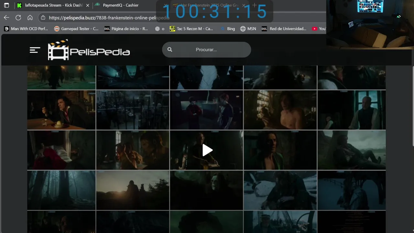Select thumbnail of man sitting in snow
Viewport: 414px width, 233px height.
[x=280, y=190]
